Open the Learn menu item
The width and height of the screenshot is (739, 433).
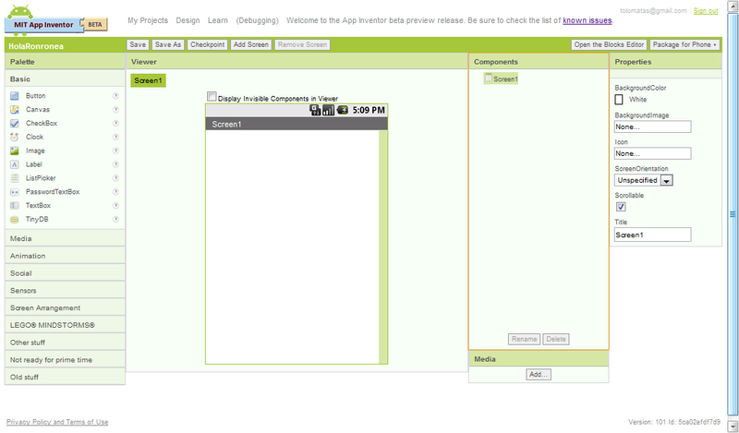[218, 20]
